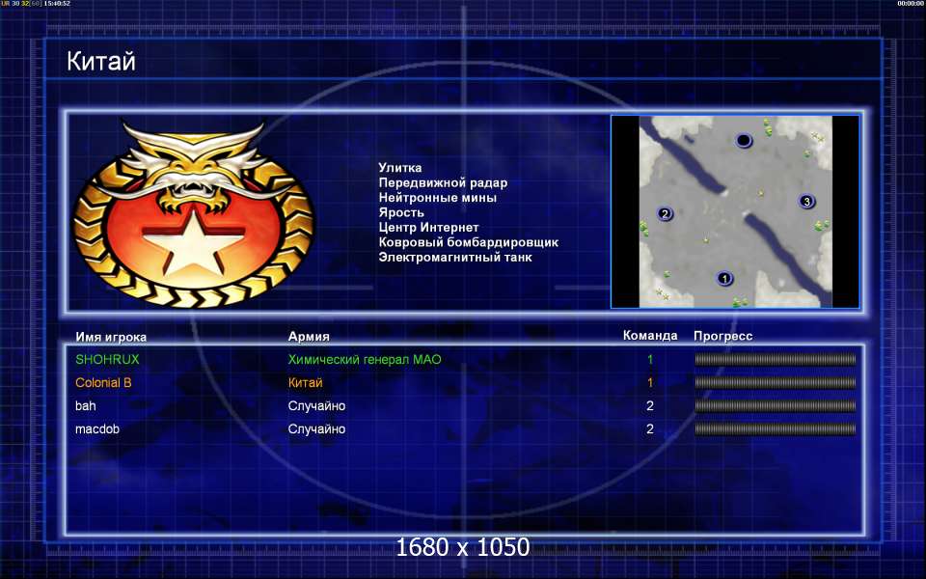Screen dimensions: 926x579
Task: Click the Электромагнитный танк line
Action: pyautogui.click(x=455, y=257)
